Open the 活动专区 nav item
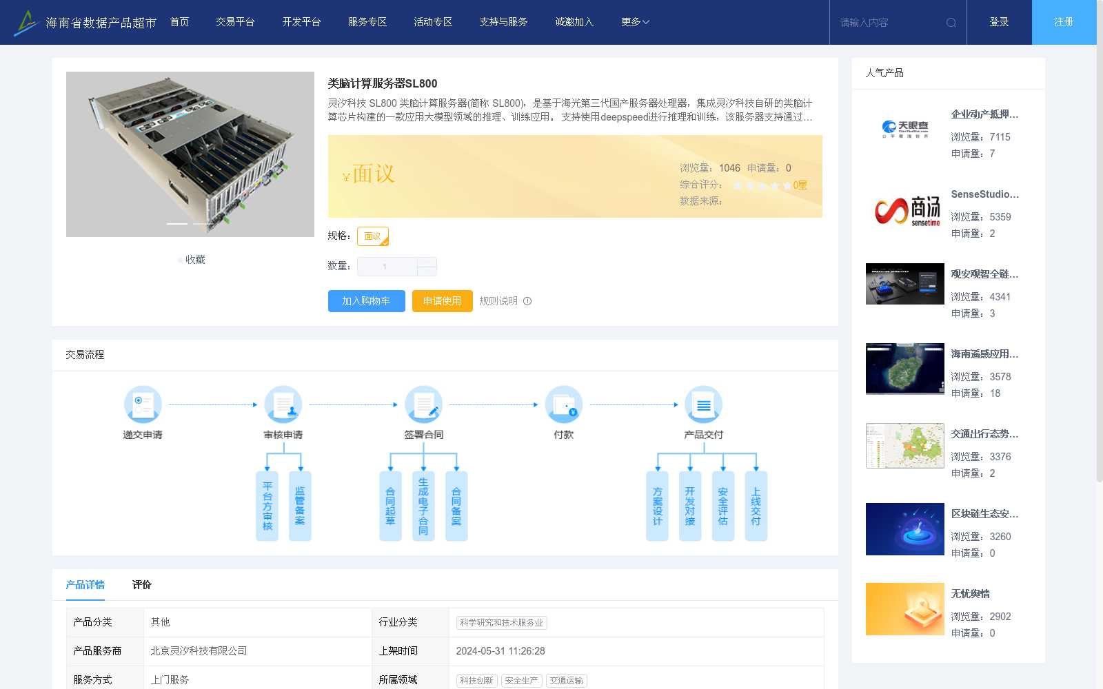The height and width of the screenshot is (689, 1103). coord(433,22)
